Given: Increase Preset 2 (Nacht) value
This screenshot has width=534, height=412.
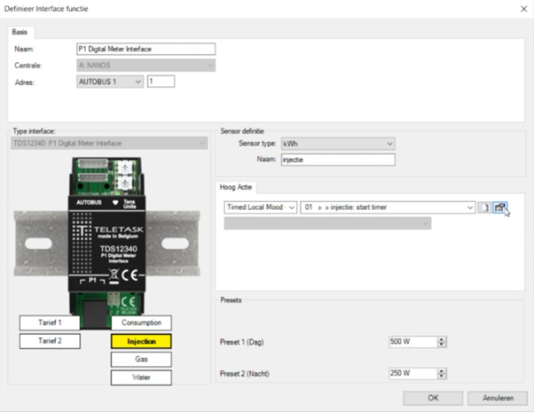Looking at the screenshot, I should coord(442,371).
